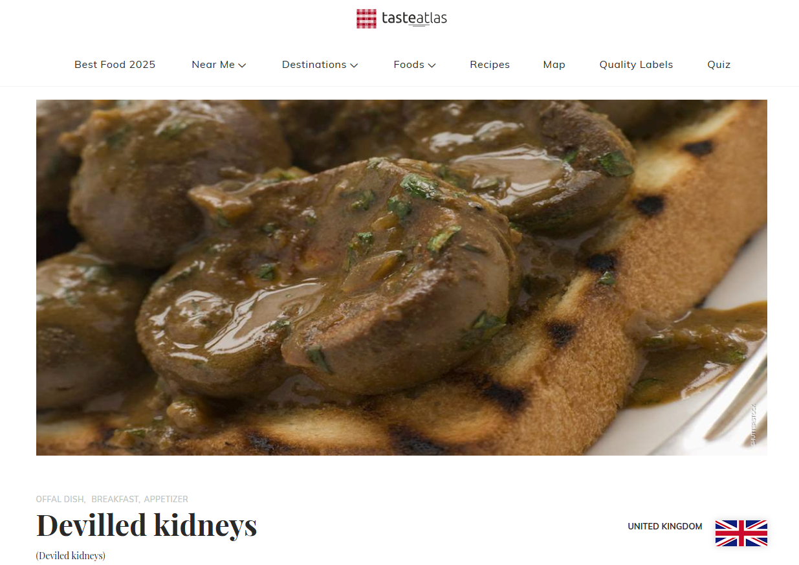The height and width of the screenshot is (565, 799).
Task: Expand the Foods chevron arrow
Action: click(x=432, y=65)
